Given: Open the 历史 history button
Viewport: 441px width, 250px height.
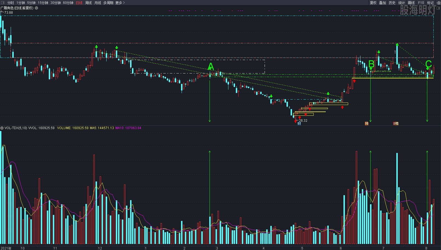Looking at the screenshot, I should point(392,3).
